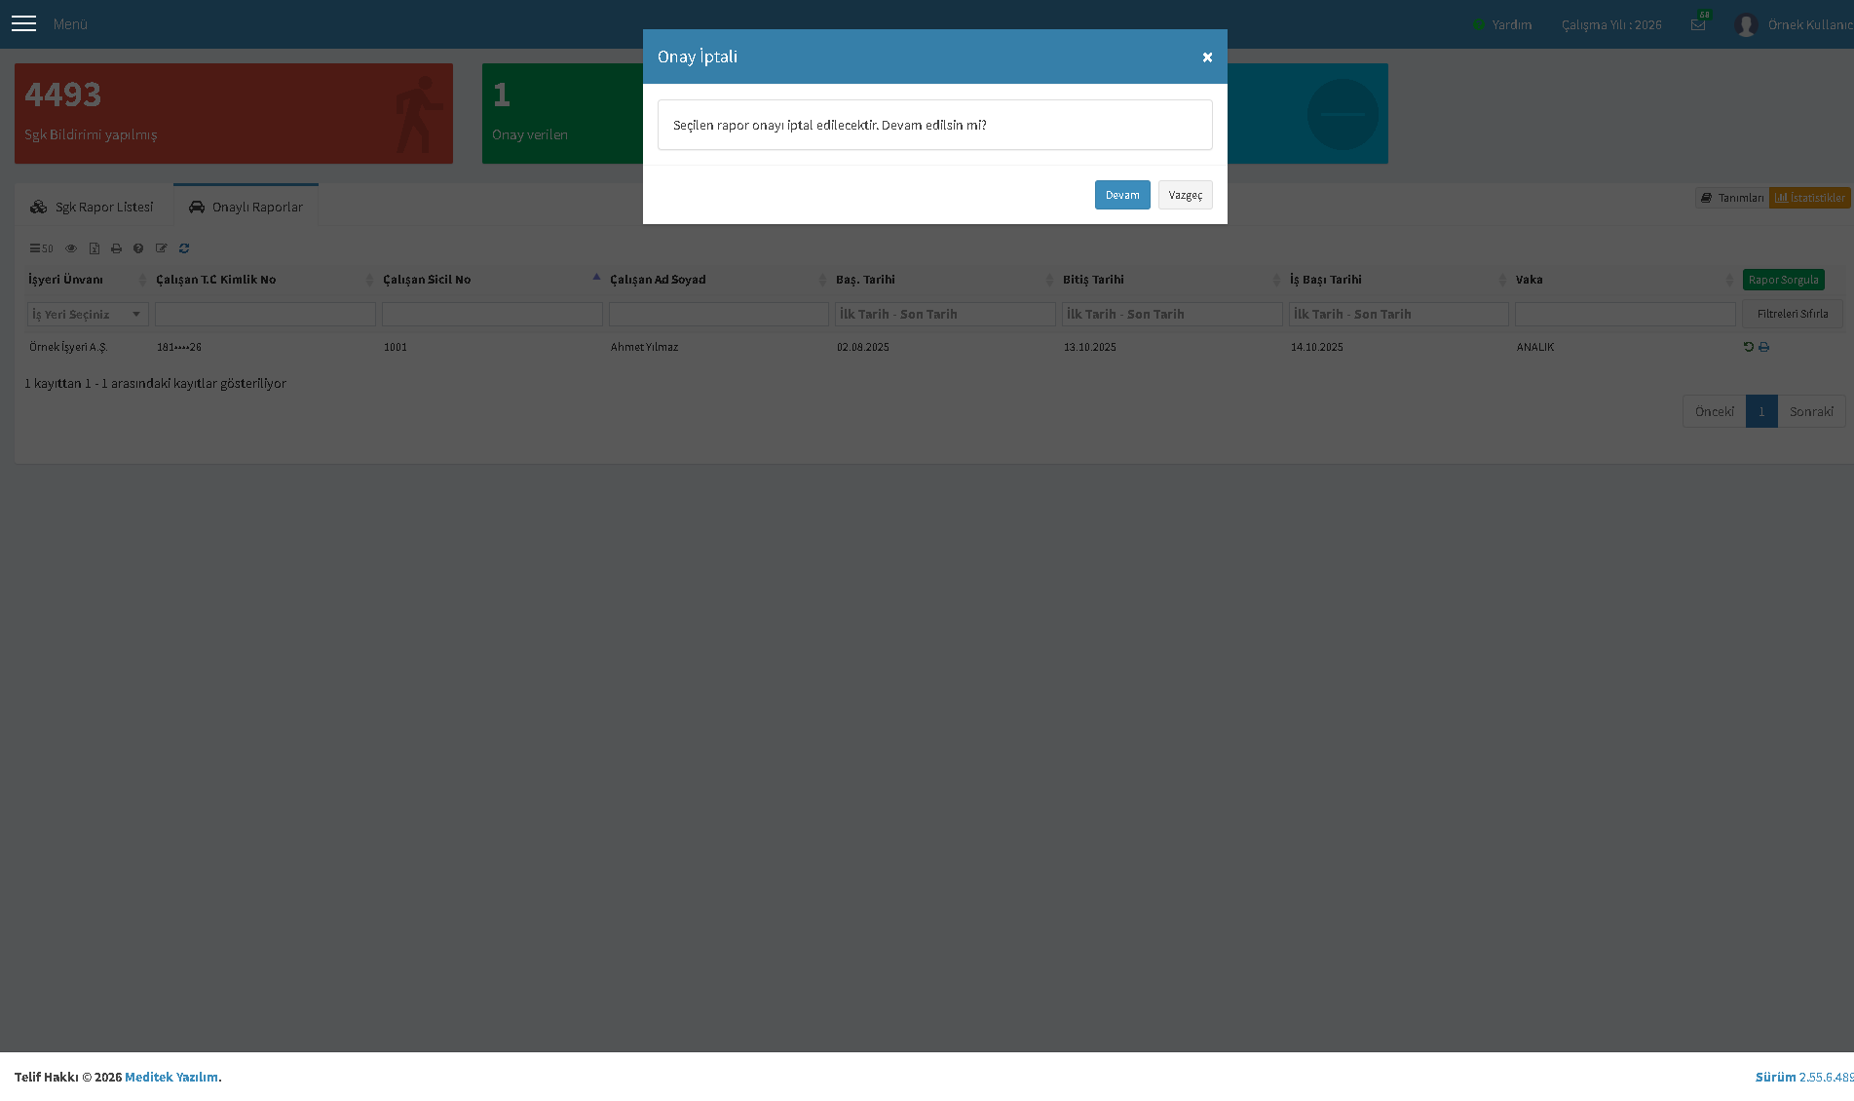Click the blue print icon in Ahmet Yılmaz row
This screenshot has width=1854, height=1101.
tap(1763, 347)
